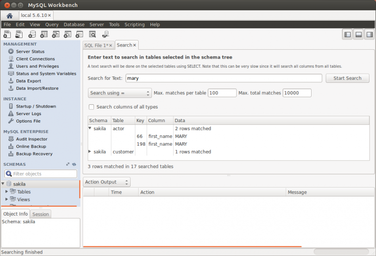Go to the home screen tab

coord(9,16)
